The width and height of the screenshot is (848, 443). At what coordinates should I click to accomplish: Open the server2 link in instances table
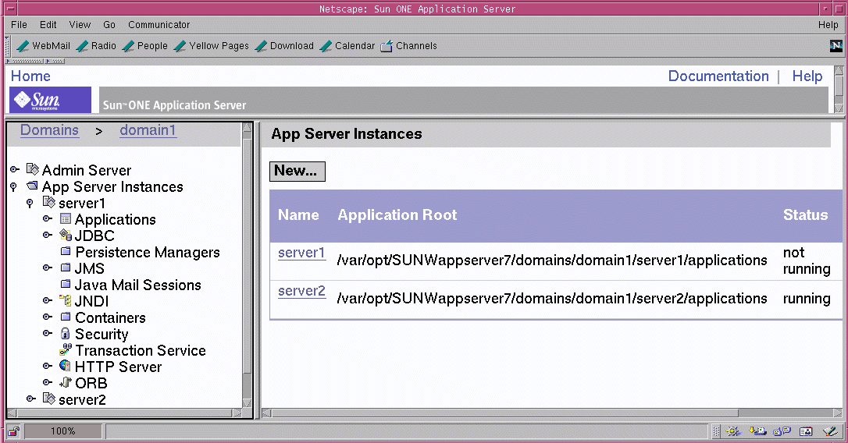pyautogui.click(x=301, y=291)
